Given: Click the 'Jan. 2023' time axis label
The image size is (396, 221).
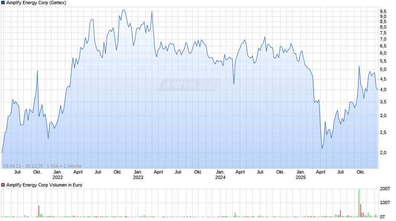Looking at the screenshot, I should 138,175.
